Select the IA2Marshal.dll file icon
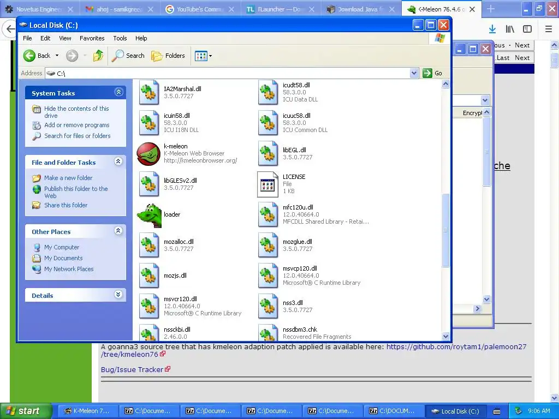Screen dimensions: 559x419 click(148, 93)
